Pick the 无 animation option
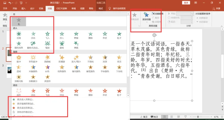The image size is (224, 120). point(19,21)
